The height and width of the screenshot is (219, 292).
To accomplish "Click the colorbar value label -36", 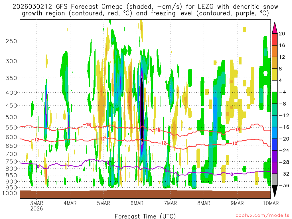I will [284, 185].
